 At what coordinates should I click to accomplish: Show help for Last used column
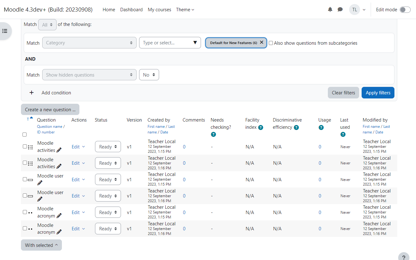(343, 134)
